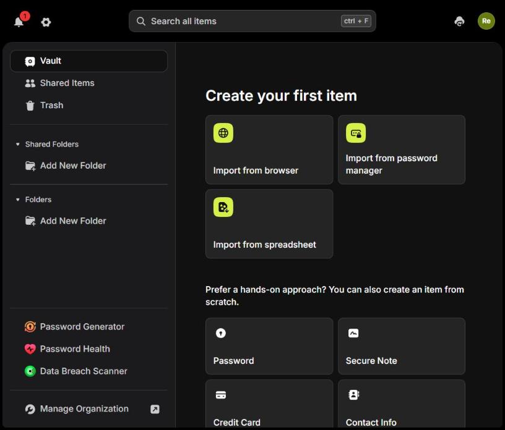Click the password manager lock icon
Viewport: 505px width, 430px height.
point(356,133)
